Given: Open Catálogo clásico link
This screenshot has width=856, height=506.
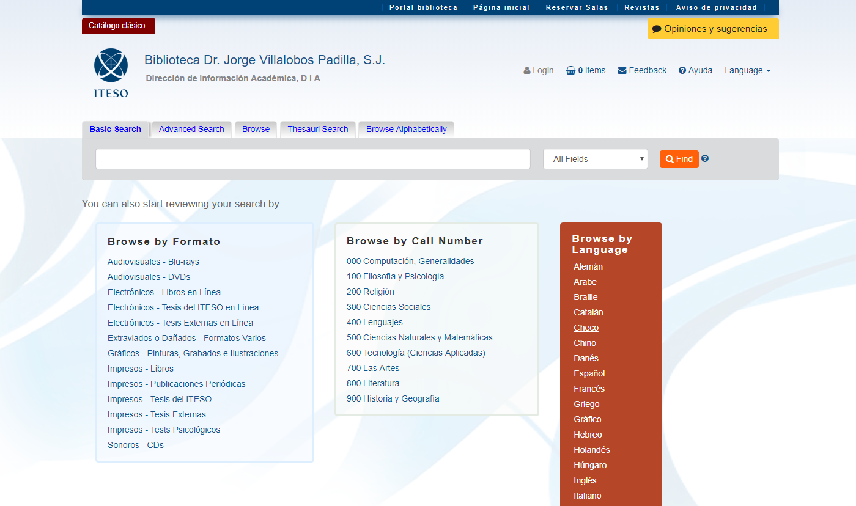Looking at the screenshot, I should click(x=117, y=26).
